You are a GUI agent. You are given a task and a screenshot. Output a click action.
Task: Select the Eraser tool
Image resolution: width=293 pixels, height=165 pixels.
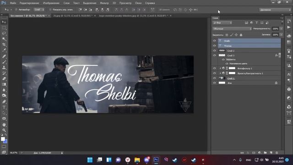tap(4, 78)
